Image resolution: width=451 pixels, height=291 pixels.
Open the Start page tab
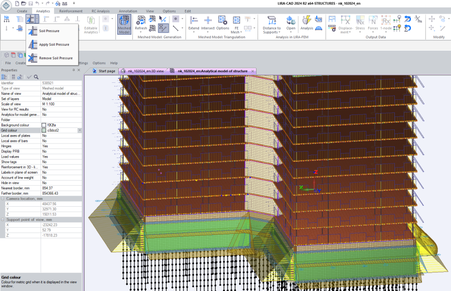106,71
